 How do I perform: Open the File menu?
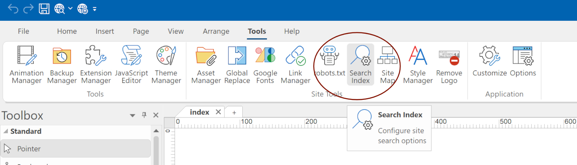(23, 31)
